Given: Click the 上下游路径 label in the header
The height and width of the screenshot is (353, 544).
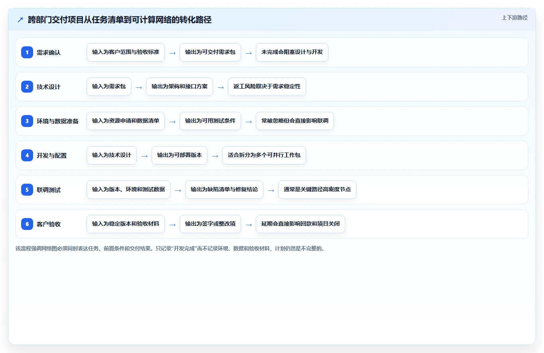Looking at the screenshot, I should tap(514, 18).
